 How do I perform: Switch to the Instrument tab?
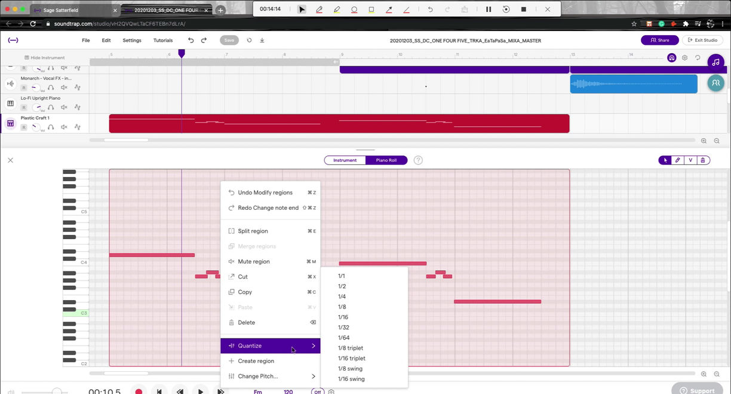tap(345, 160)
